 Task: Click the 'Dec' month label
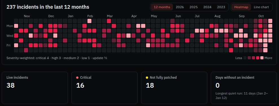click(x=51, y=16)
